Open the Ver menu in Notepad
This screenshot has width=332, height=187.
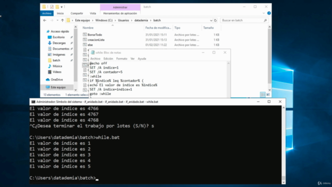coord(133,59)
